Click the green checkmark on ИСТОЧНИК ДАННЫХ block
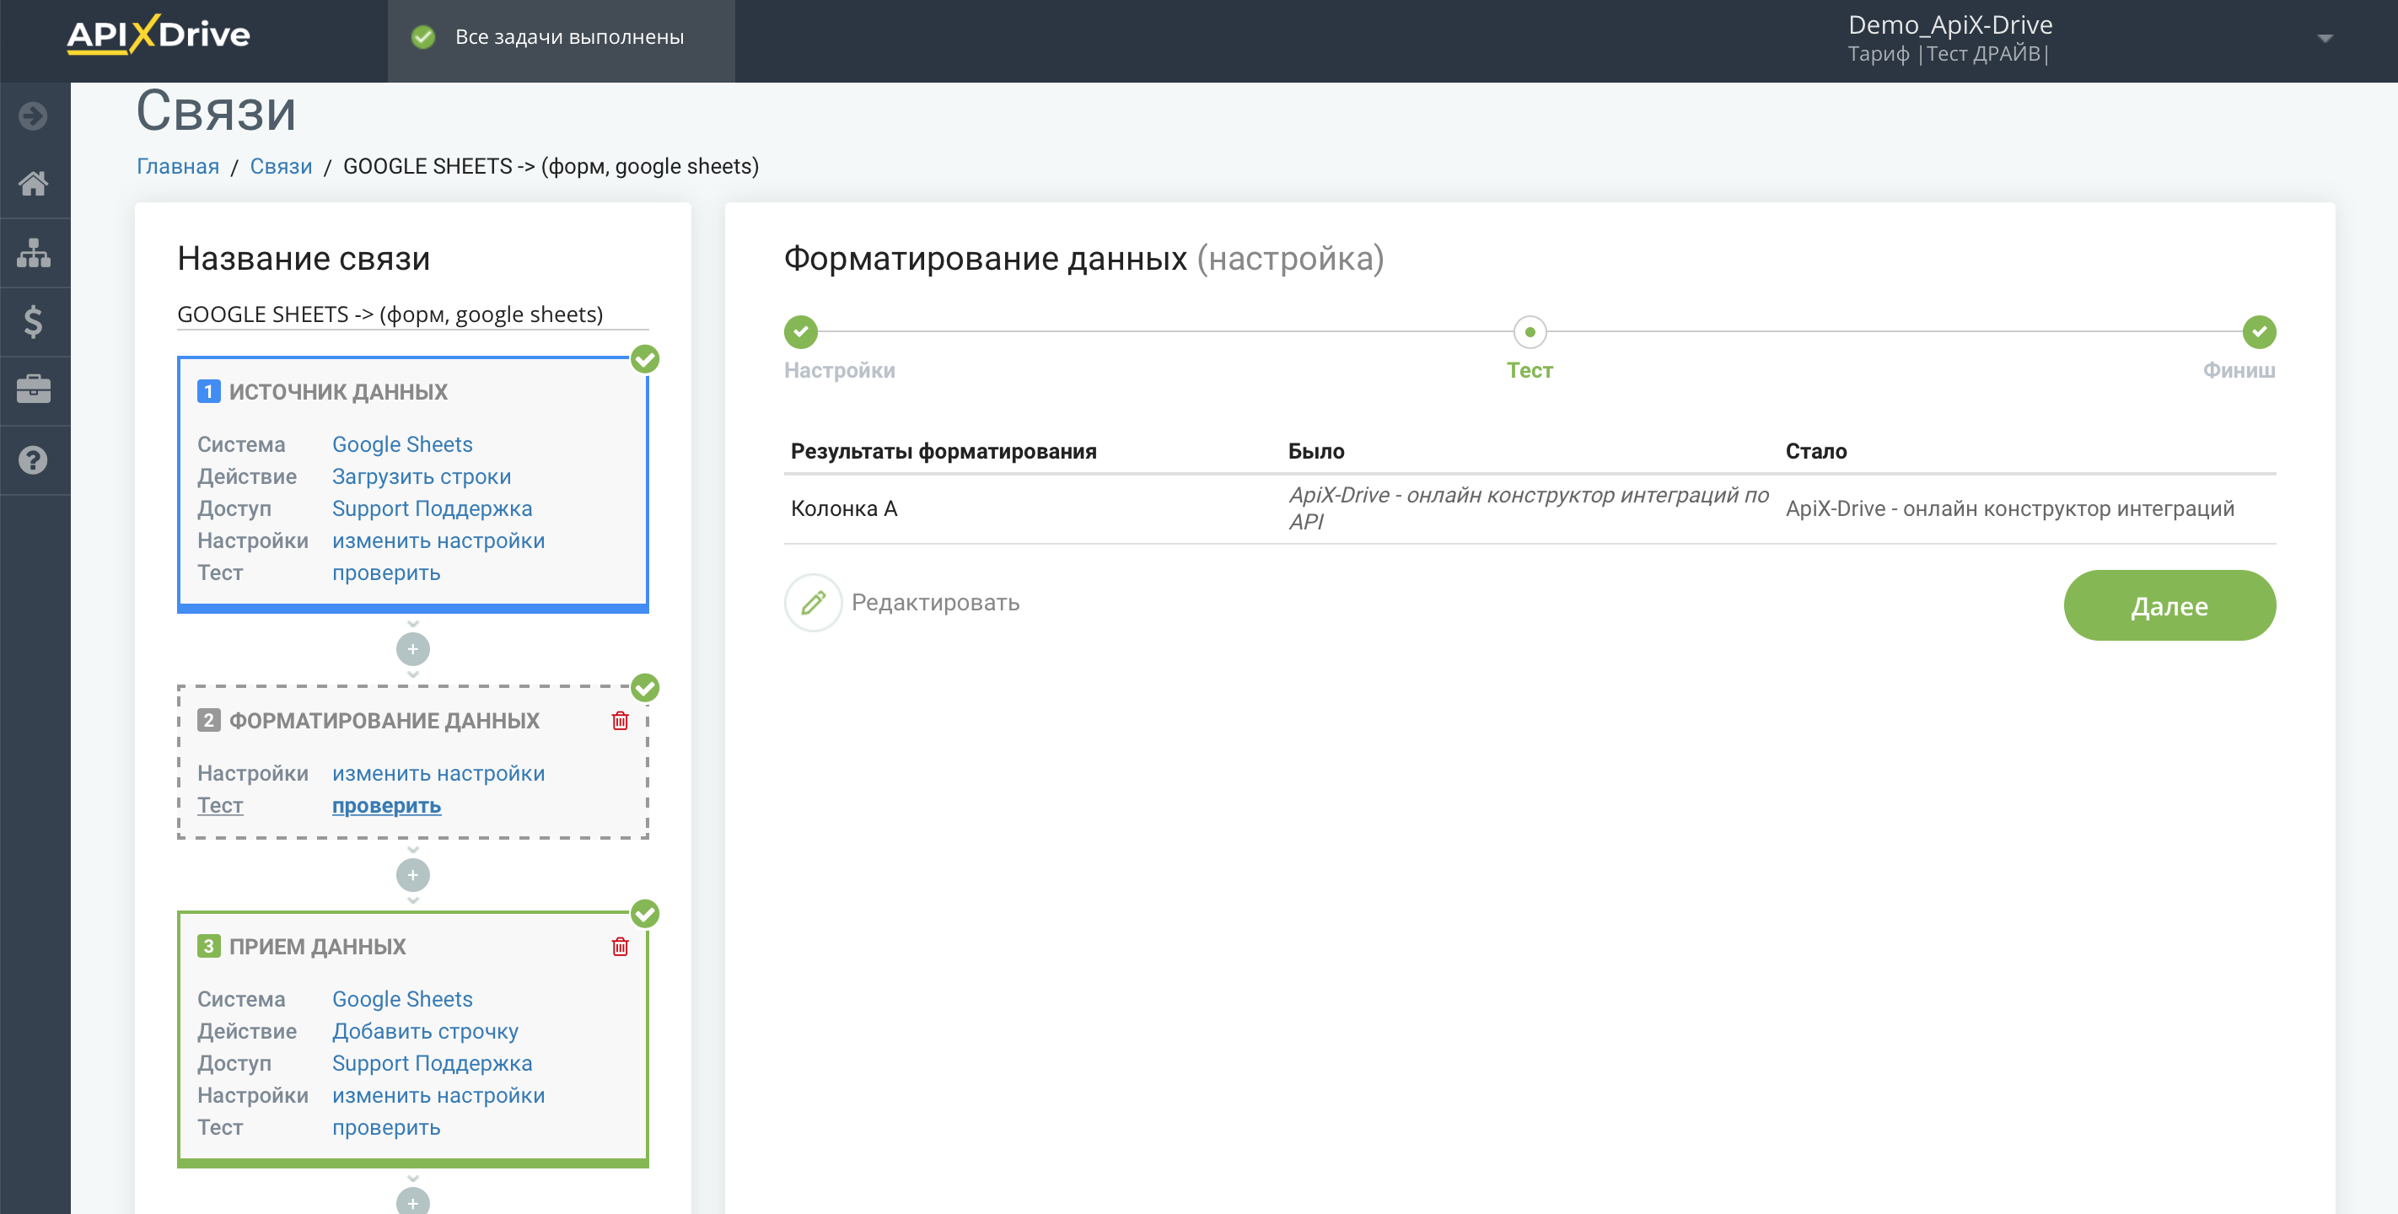Image resolution: width=2398 pixels, height=1214 pixels. click(x=644, y=358)
